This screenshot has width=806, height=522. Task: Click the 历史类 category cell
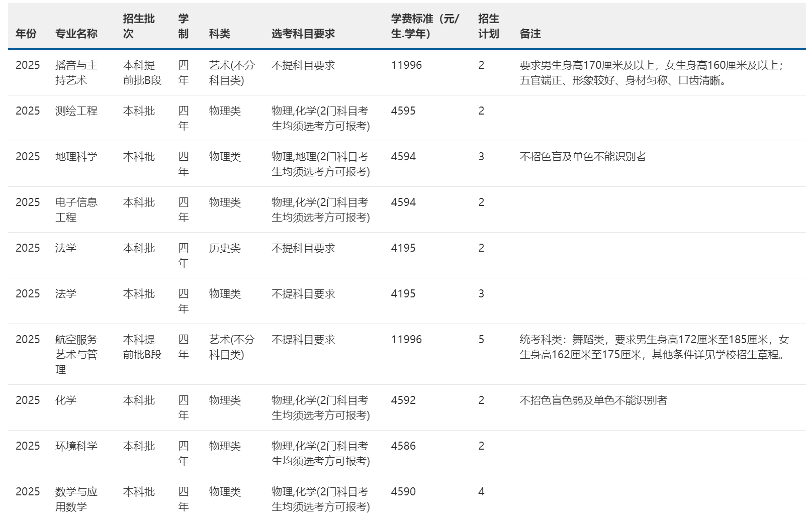(x=225, y=248)
